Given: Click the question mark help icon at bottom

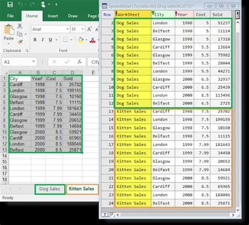Looking at the screenshot, I should (105, 215).
